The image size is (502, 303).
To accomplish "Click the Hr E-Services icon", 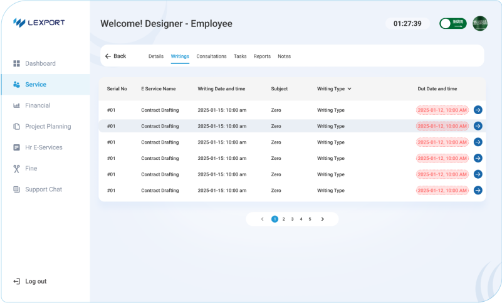I will click(17, 147).
